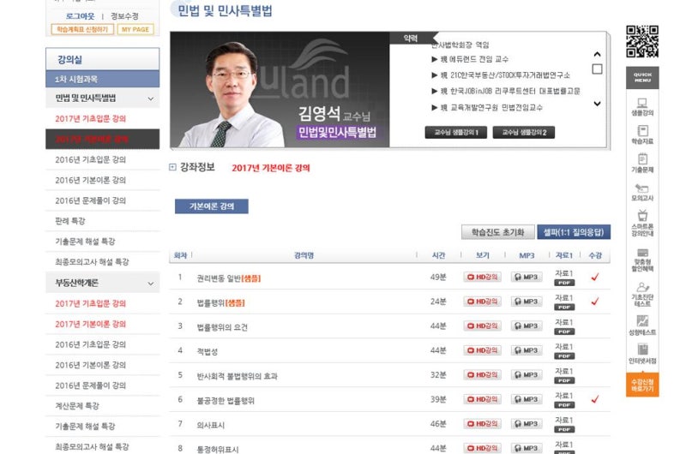The height and width of the screenshot is (454, 686).
Task: Download MP3 for lecture 1 권리변동 일반
Action: [527, 277]
